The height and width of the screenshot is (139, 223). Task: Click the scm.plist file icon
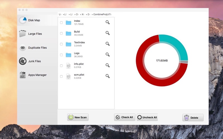(x=68, y=76)
